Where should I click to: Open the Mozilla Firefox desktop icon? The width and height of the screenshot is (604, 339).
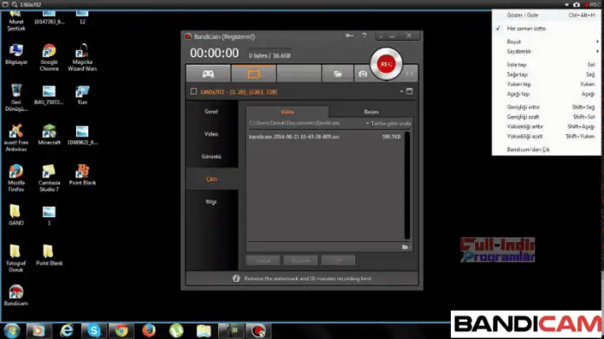16,178
